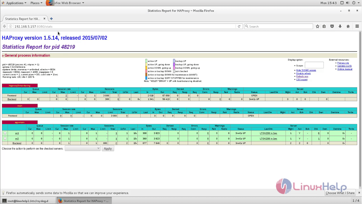Screen dimensions: 362x204
Task: Click the main section header
Action: point(20,106)
